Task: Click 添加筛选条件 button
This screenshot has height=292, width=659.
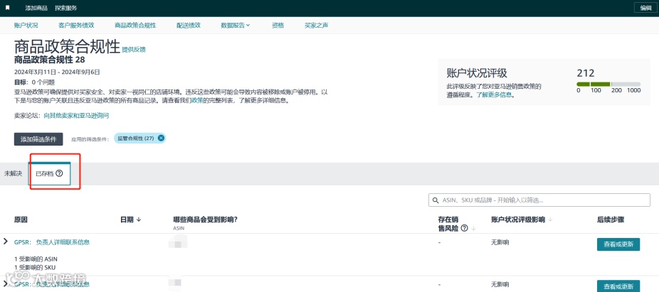Action: coord(38,139)
